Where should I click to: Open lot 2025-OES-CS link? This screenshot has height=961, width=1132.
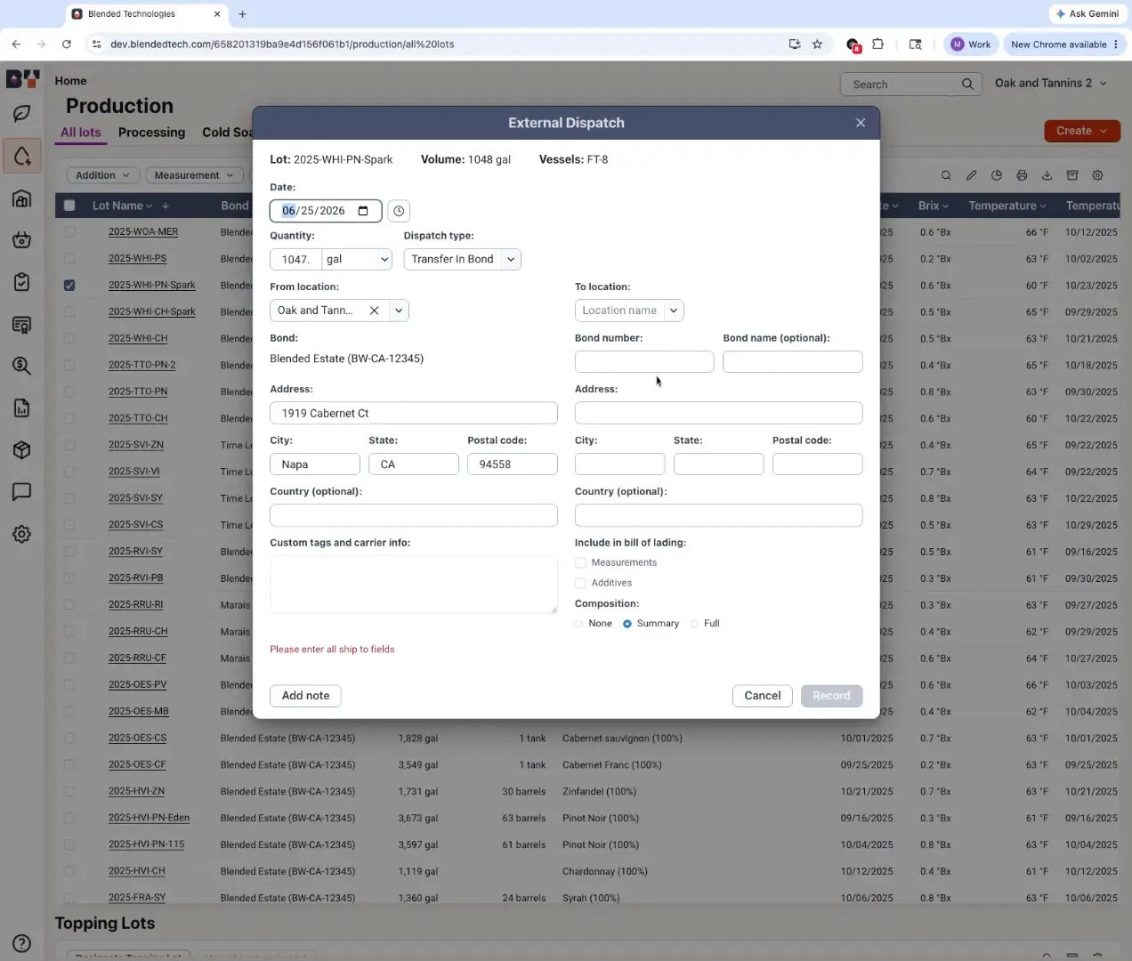click(137, 739)
